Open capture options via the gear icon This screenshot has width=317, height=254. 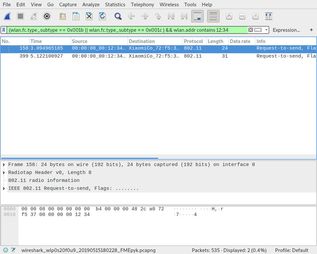[47, 16]
